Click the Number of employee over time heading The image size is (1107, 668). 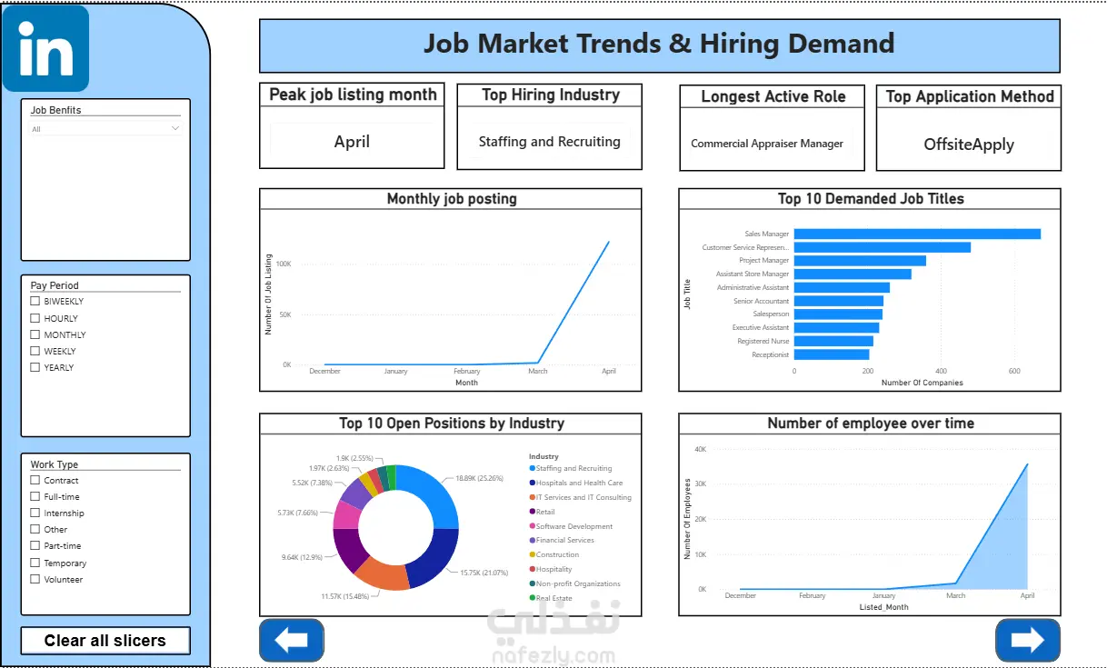871,424
